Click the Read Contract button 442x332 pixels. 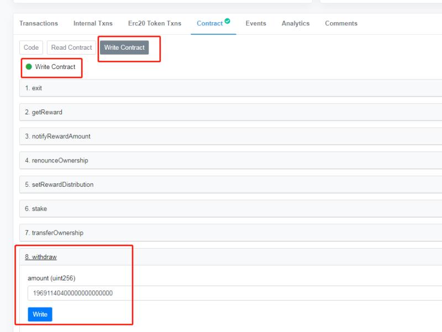[71, 48]
